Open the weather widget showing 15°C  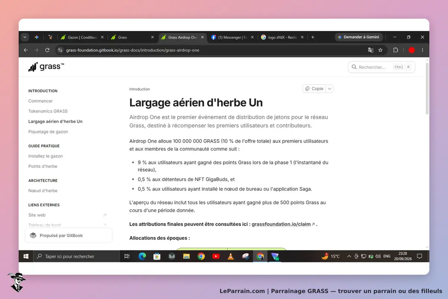(331, 256)
